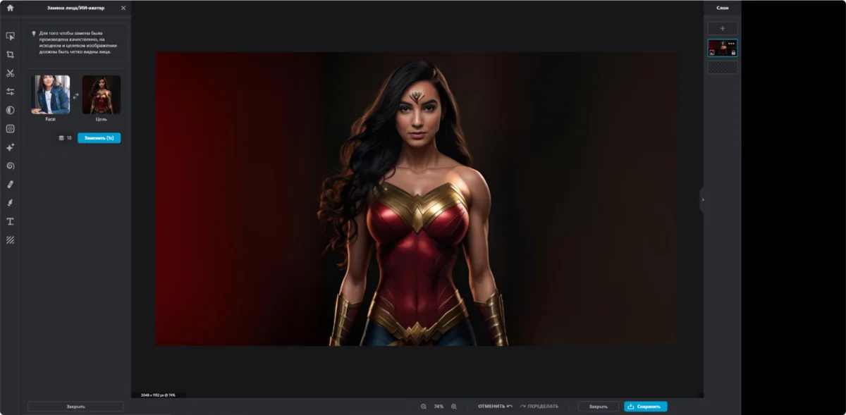The image size is (846, 415).
Task: Go to the home screen icon
Action: 10,8
